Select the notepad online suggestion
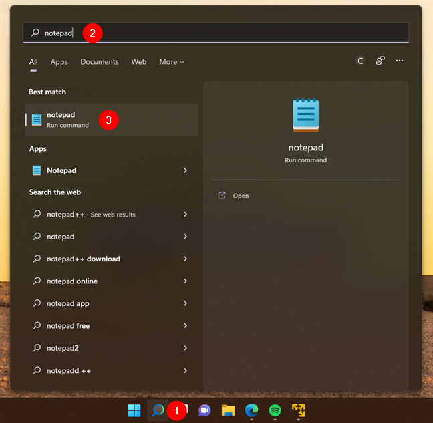The width and height of the screenshot is (433, 423). [x=72, y=281]
